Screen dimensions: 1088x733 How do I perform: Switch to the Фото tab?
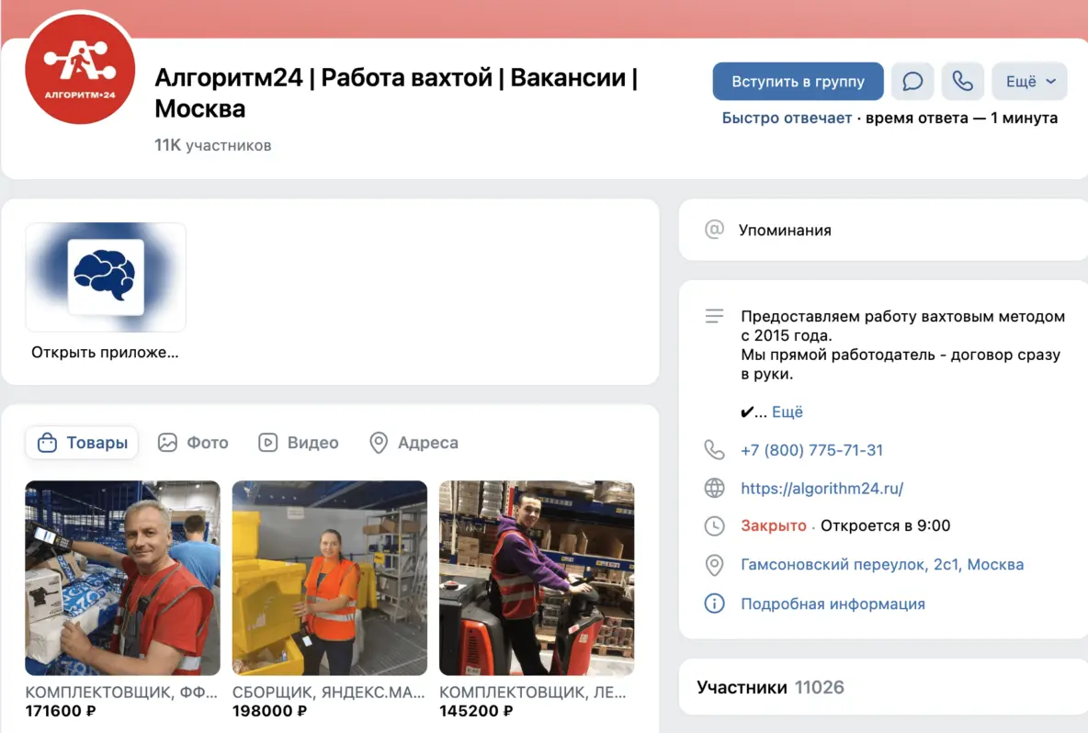pos(193,443)
